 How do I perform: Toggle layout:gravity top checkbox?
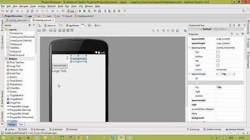218,52
